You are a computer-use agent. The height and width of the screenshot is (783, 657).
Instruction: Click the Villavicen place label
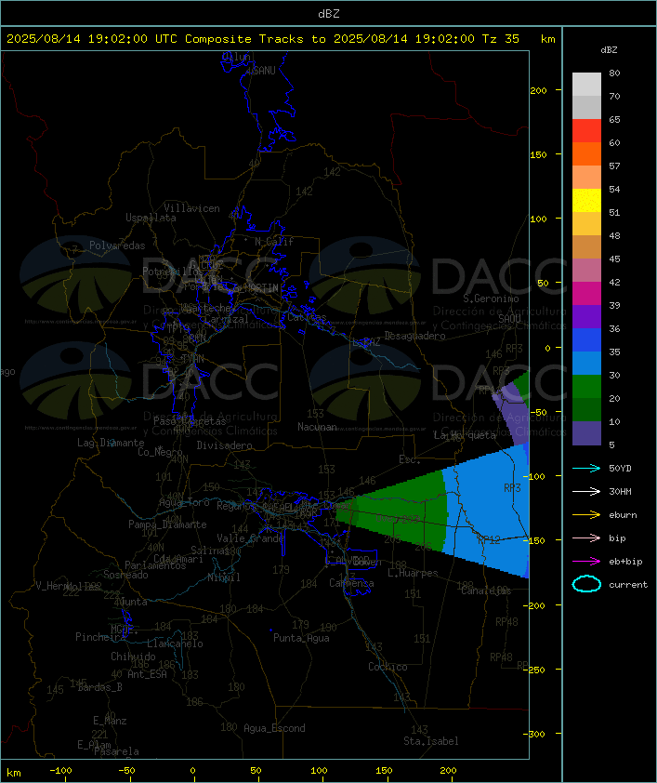click(192, 208)
